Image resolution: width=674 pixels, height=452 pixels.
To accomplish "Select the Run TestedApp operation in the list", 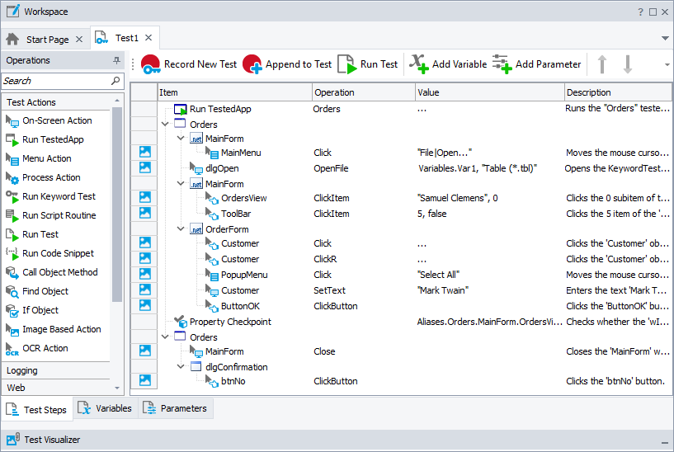I will tap(45, 139).
